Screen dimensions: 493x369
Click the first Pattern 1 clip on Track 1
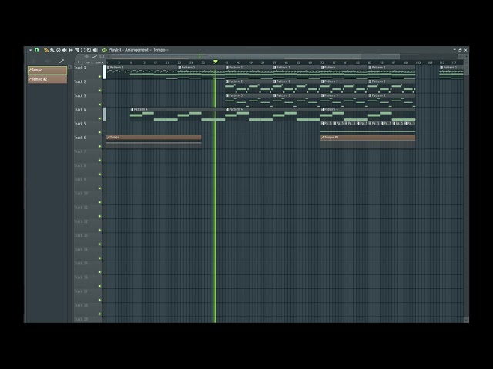coord(142,72)
